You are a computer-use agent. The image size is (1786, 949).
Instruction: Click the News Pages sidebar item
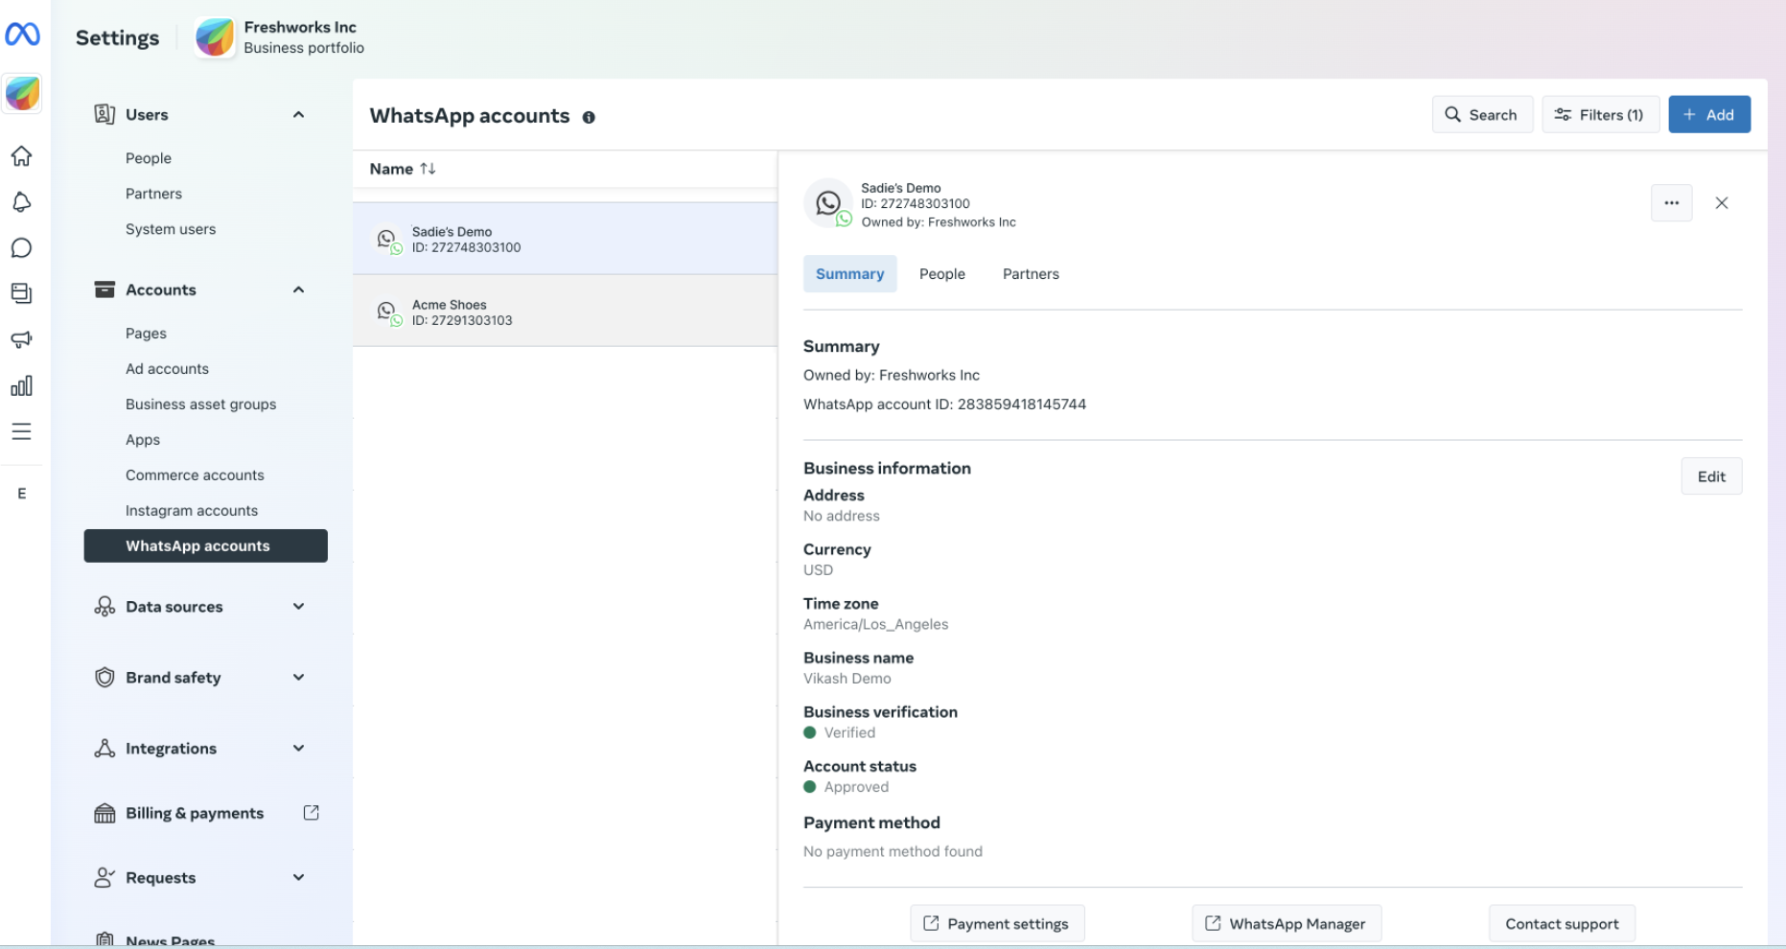pos(170,940)
